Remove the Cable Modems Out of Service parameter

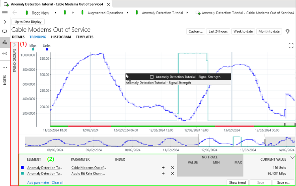[172, 168]
